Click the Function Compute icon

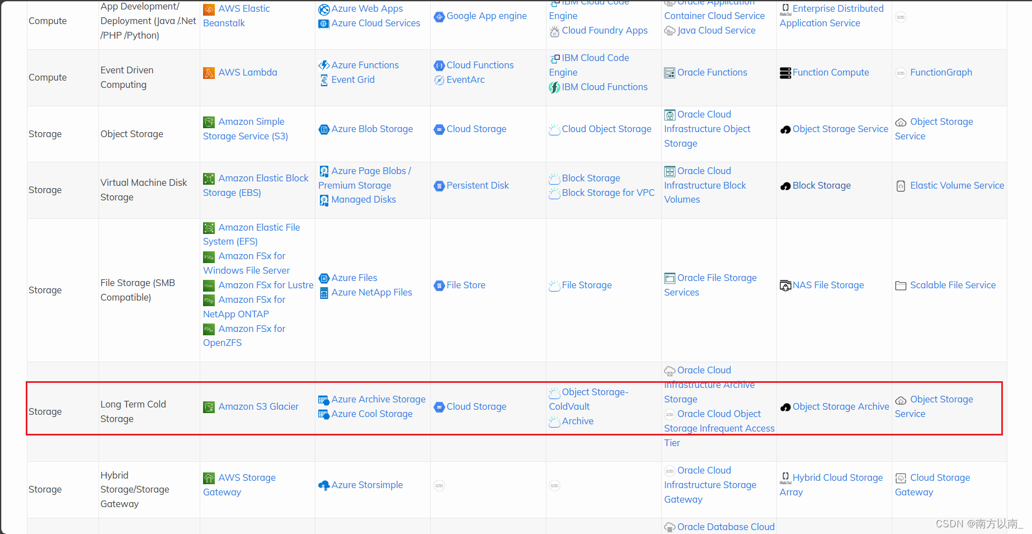pos(785,73)
